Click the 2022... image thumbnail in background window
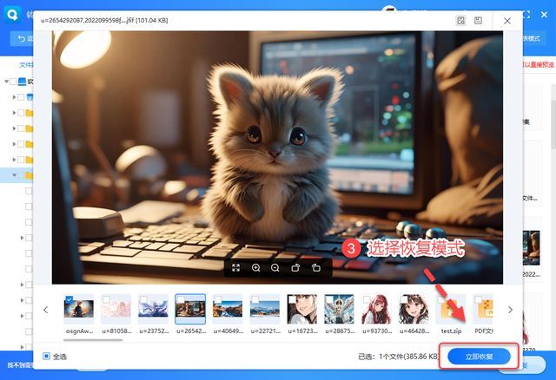 (531, 248)
